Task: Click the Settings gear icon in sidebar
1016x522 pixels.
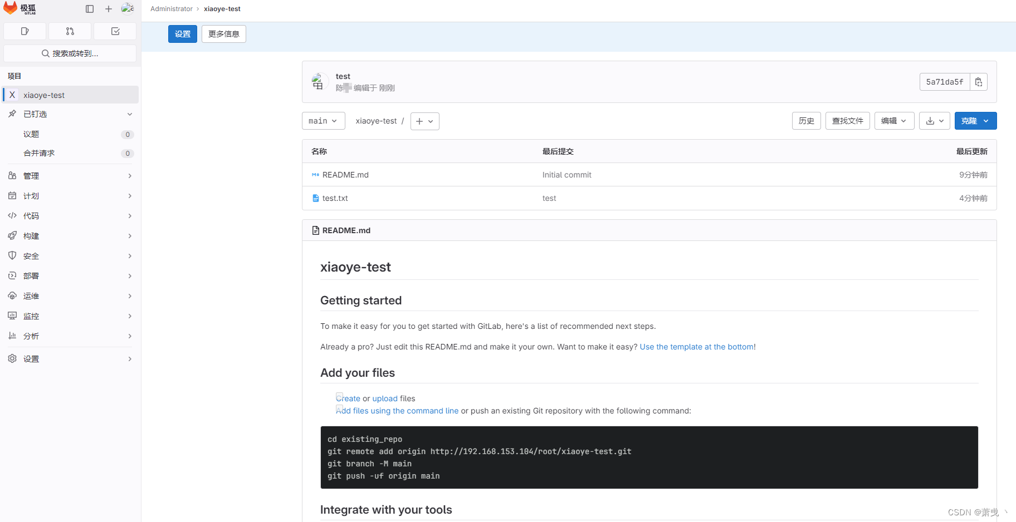Action: pyautogui.click(x=12, y=358)
